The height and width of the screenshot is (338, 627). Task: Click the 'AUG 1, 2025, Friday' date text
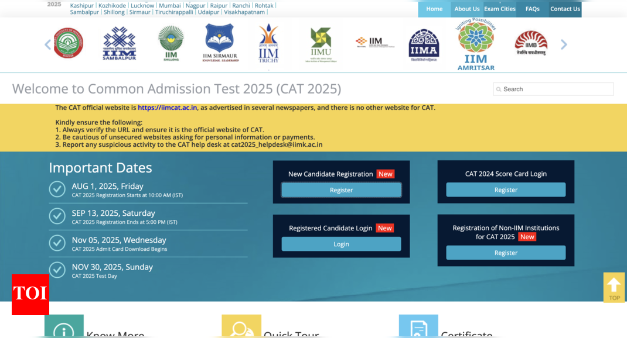pos(108,187)
